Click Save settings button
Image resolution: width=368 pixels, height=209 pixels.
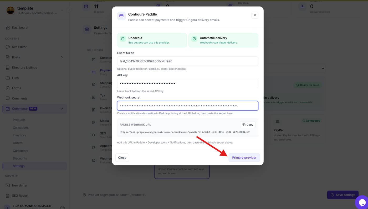pyautogui.click(x=343, y=195)
